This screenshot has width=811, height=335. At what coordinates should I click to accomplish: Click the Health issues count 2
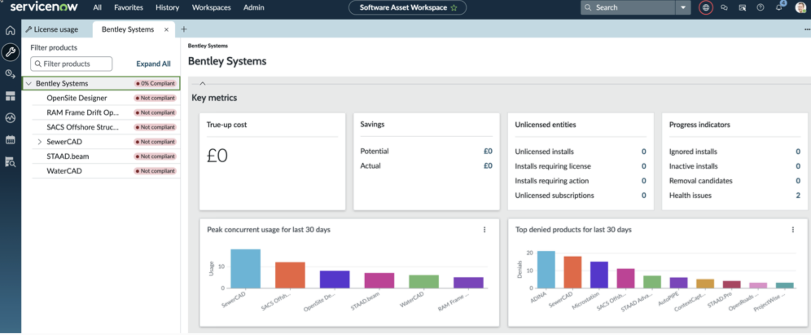click(x=798, y=196)
